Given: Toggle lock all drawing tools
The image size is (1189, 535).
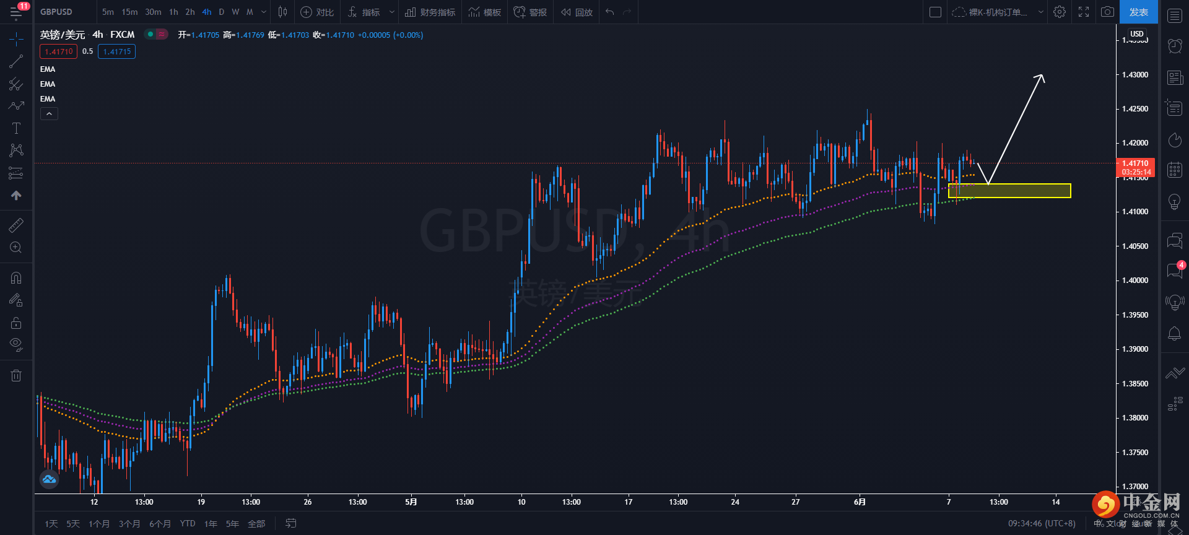Looking at the screenshot, I should click(16, 323).
